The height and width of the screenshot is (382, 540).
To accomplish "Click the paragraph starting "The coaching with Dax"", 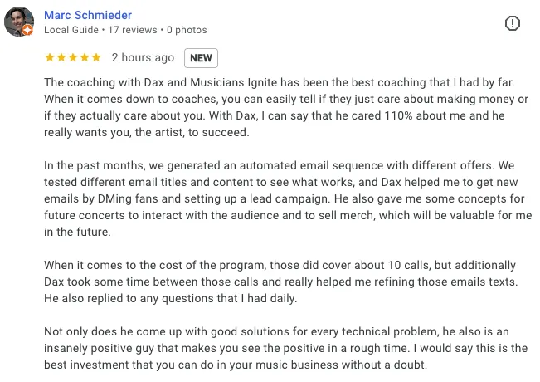I will 286,107.
